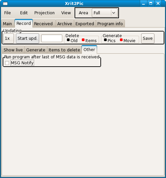Open the View menu
Image resolution: width=166 pixels, height=178 pixels.
coord(66,13)
